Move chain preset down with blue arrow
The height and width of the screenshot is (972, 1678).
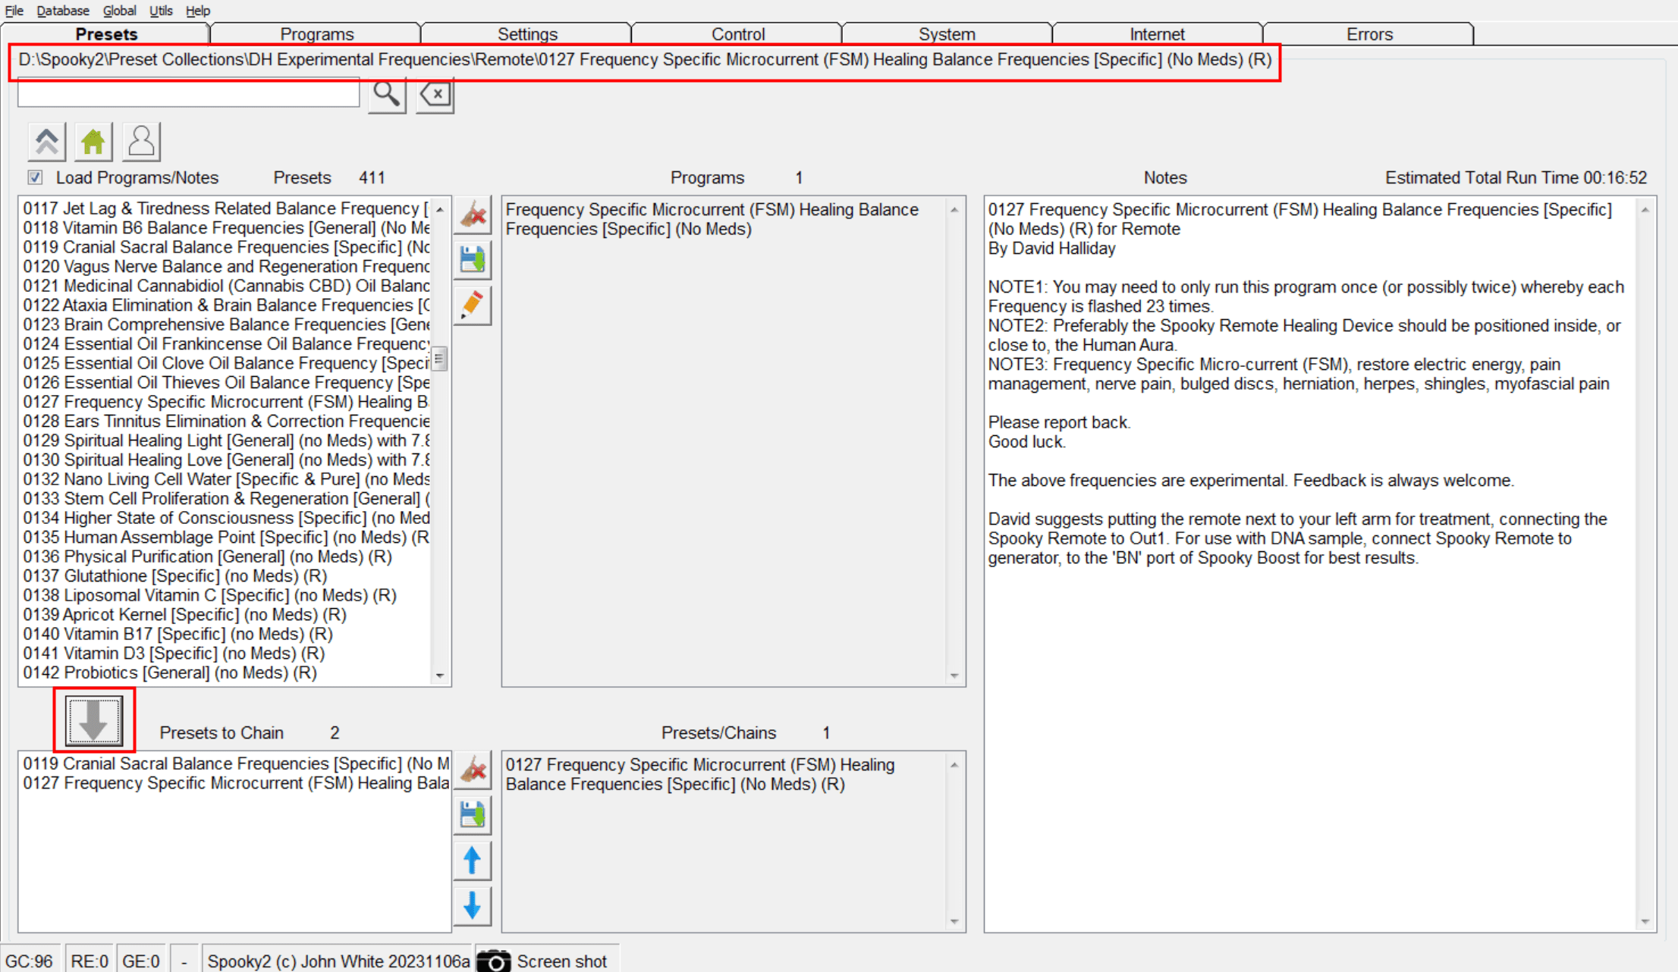coord(472,905)
